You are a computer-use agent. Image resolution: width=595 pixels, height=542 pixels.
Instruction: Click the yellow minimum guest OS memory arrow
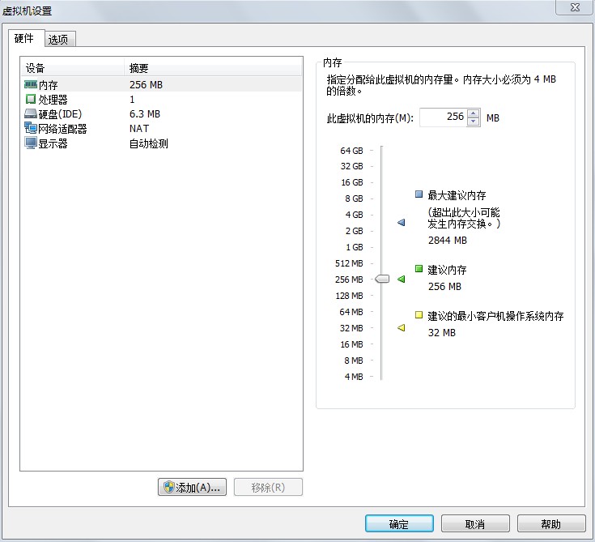401,327
